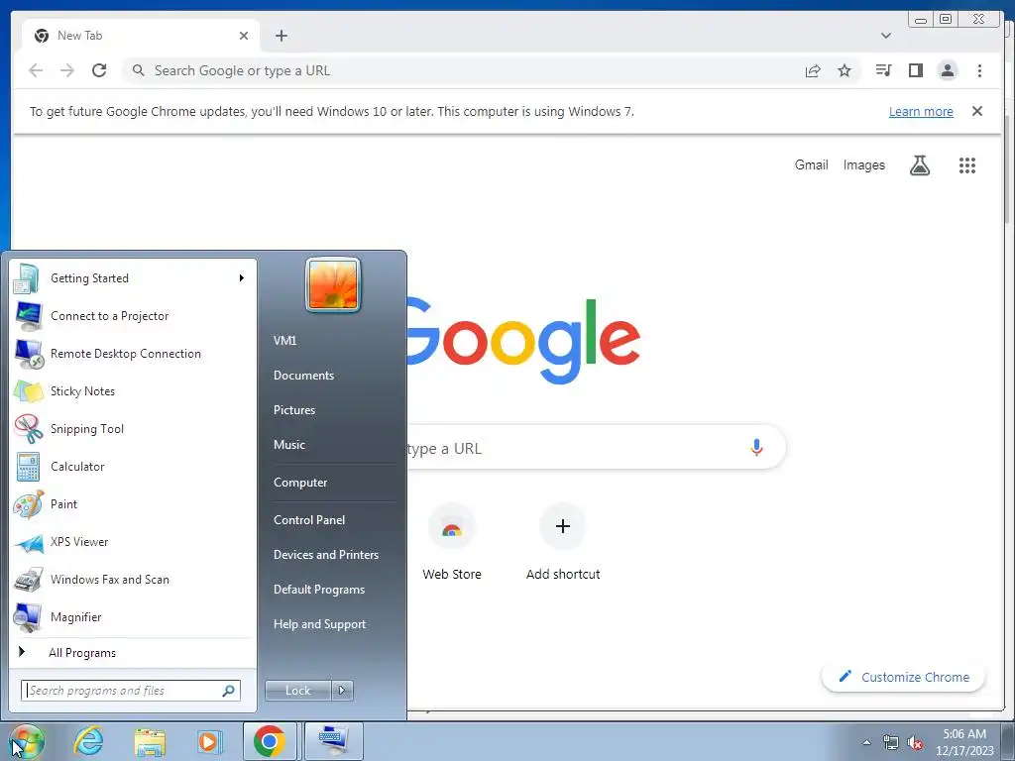
Task: Open Chrome profile avatar
Action: click(948, 70)
